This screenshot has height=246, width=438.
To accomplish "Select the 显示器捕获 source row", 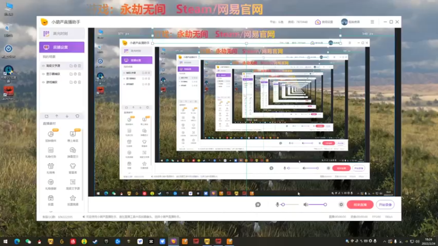I will (61, 74).
